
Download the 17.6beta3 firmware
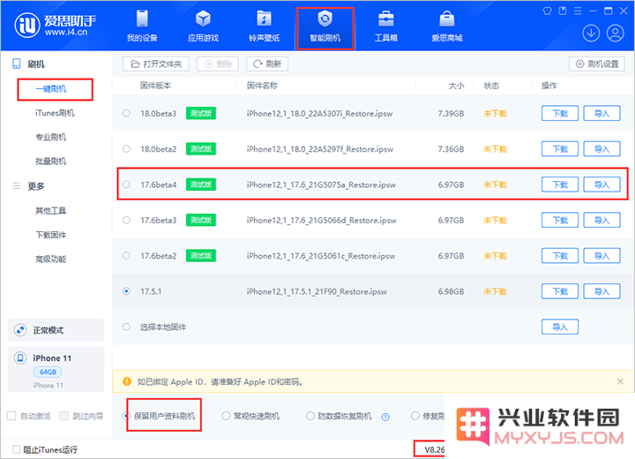pos(560,220)
